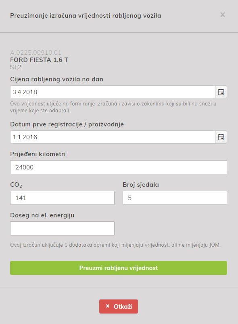Select the CO2 input containing 141
The width and height of the screenshot is (238, 324).
[63, 198]
